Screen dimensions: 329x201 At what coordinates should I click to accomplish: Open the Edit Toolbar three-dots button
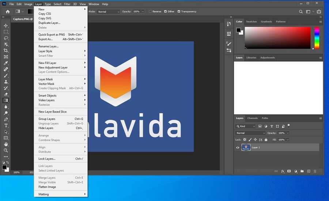coord(6,156)
